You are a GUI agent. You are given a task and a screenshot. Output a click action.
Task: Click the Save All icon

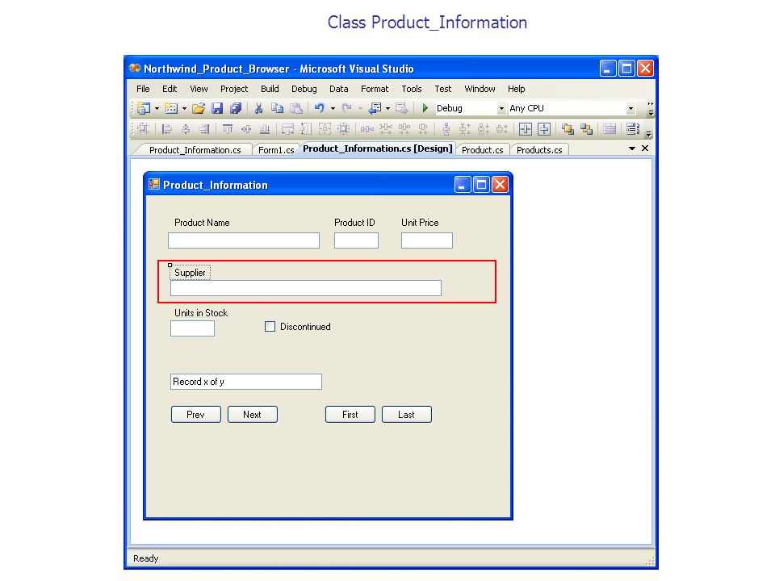(236, 108)
